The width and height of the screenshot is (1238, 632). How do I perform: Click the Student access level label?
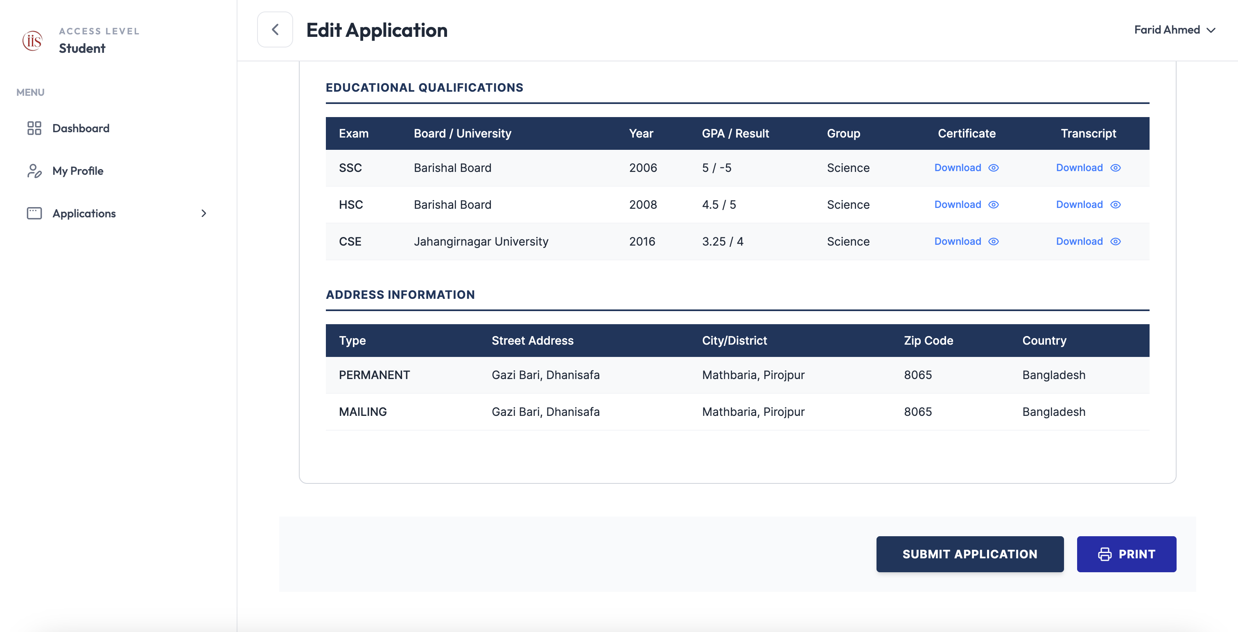pyautogui.click(x=82, y=48)
